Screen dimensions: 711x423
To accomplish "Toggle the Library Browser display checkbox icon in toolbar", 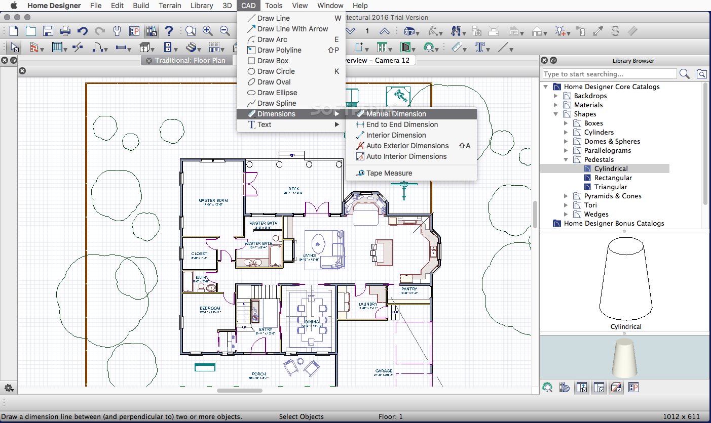I will [x=152, y=31].
